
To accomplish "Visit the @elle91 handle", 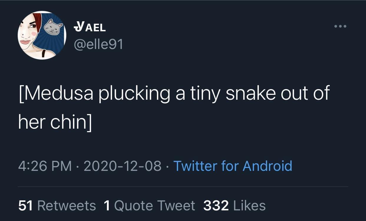I will point(98,45).
